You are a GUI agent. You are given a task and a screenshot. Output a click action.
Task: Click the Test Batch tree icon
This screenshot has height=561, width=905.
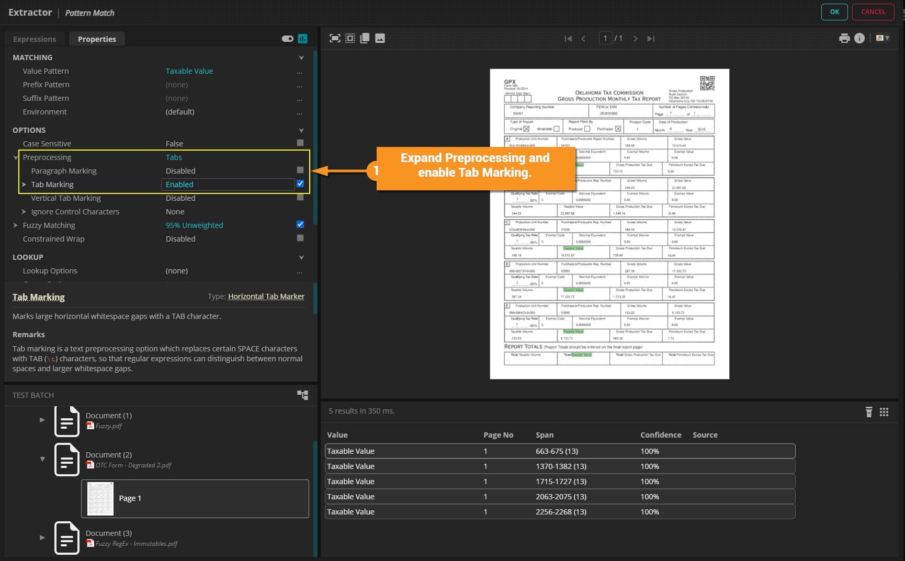[302, 395]
